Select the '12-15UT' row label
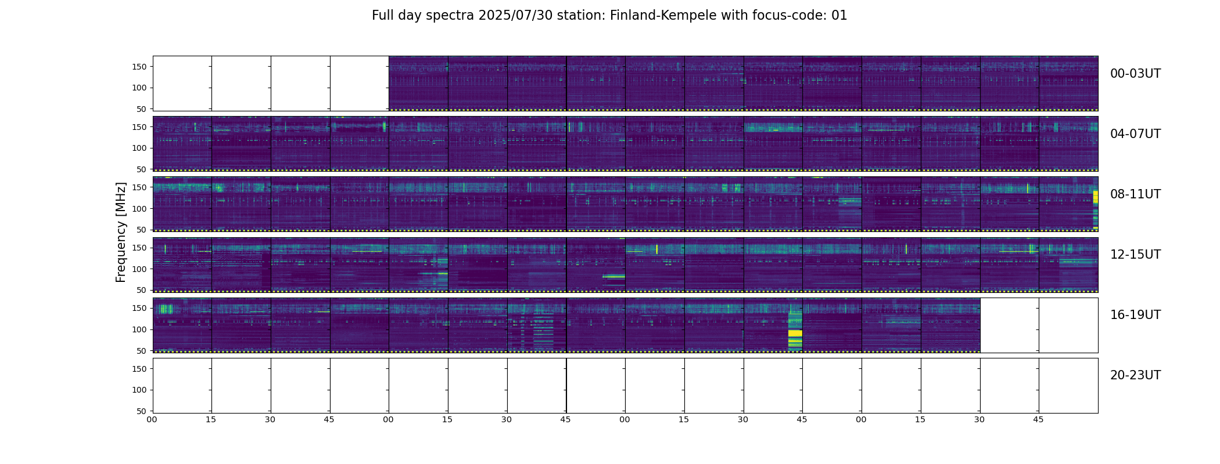Viewport: 1220px width, 464px height. click(1135, 255)
